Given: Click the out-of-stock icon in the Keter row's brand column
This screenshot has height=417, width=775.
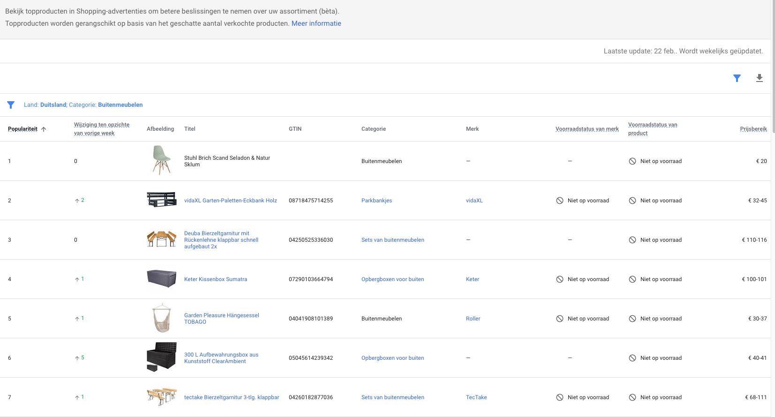Looking at the screenshot, I should coord(559,279).
